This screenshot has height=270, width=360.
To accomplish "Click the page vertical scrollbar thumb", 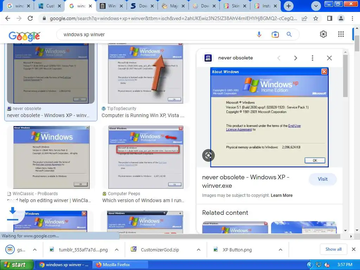I will (x=357, y=44).
